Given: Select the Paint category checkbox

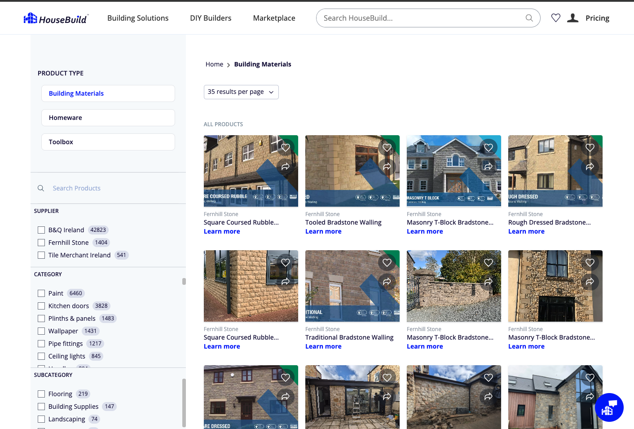Looking at the screenshot, I should click(41, 293).
